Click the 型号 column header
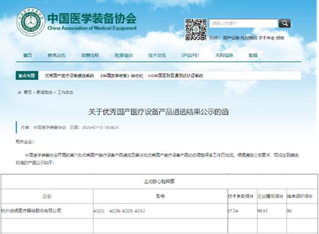 tap(160, 196)
